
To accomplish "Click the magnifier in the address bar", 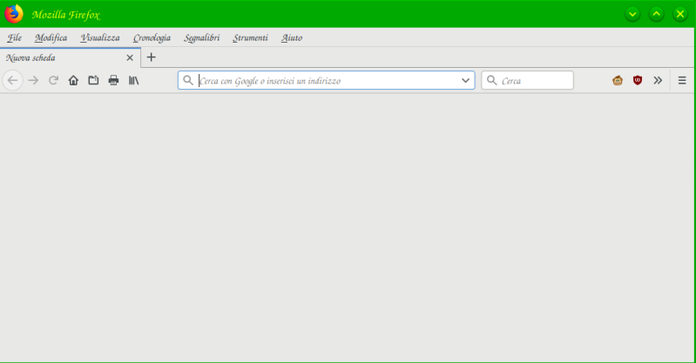I will coord(188,80).
